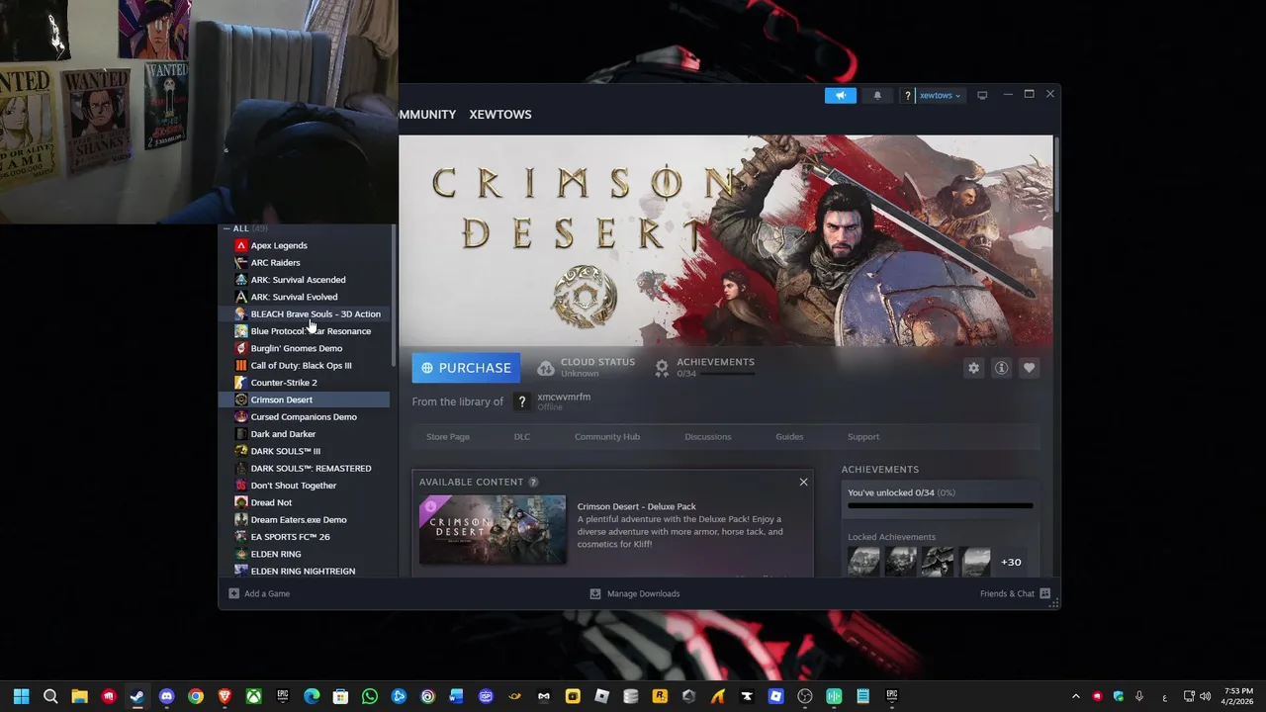
Task: Click the Available Content help icon
Action: tap(533, 482)
